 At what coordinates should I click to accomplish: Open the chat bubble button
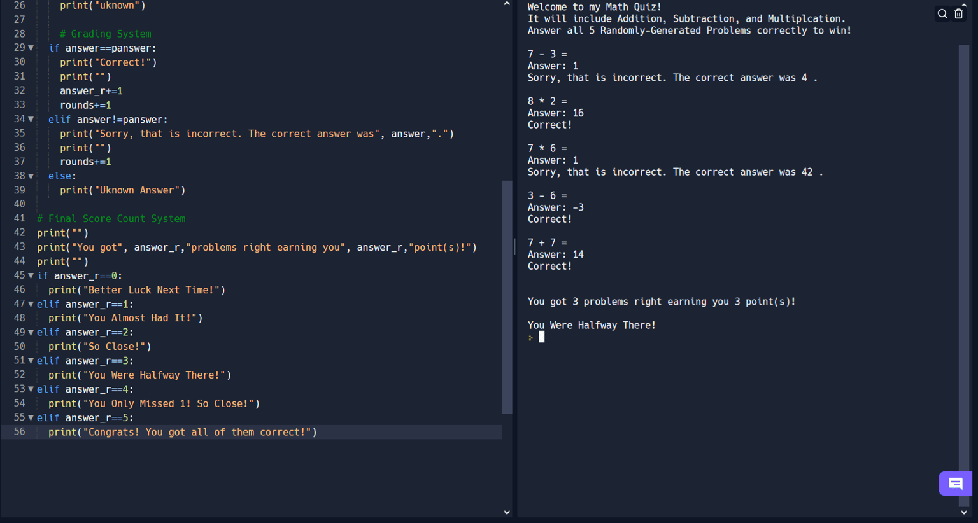pos(955,484)
